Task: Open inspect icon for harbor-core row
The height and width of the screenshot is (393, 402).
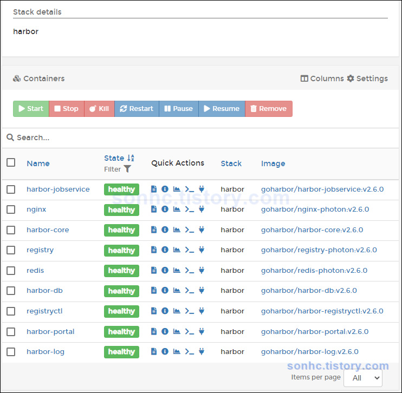Action: coord(165,230)
